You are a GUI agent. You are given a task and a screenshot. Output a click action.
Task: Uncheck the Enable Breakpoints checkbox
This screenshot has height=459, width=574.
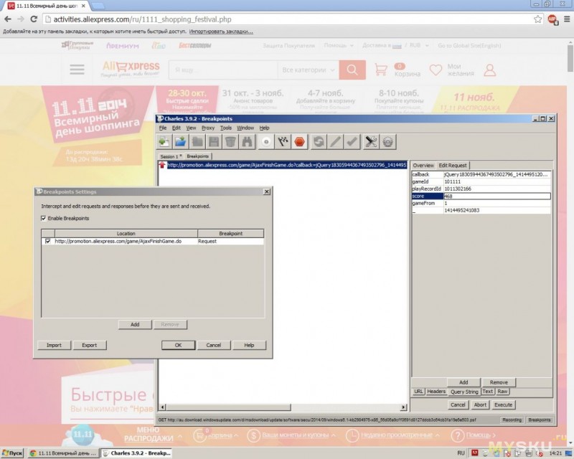click(x=44, y=218)
